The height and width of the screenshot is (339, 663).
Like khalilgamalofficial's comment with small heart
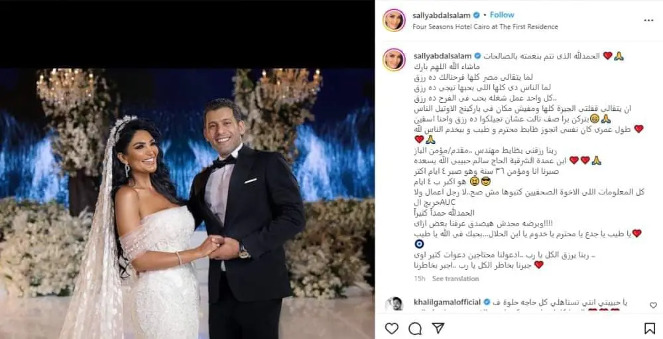(653, 305)
